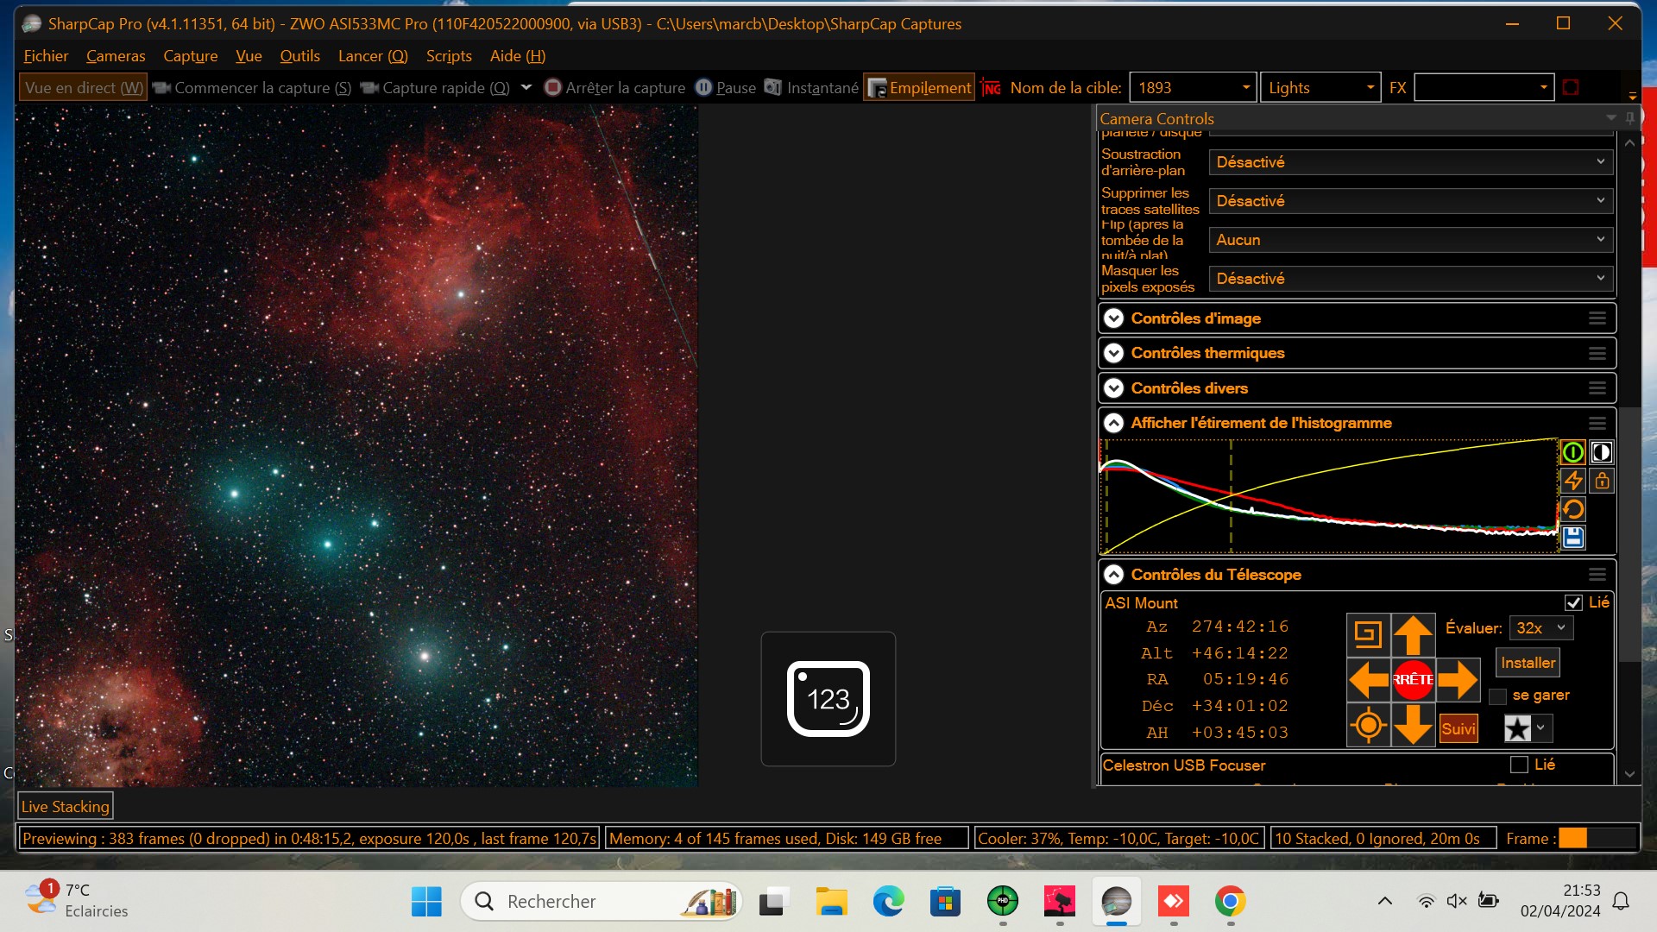
Task: Click Commencer la capture (S)
Action: pos(252,87)
